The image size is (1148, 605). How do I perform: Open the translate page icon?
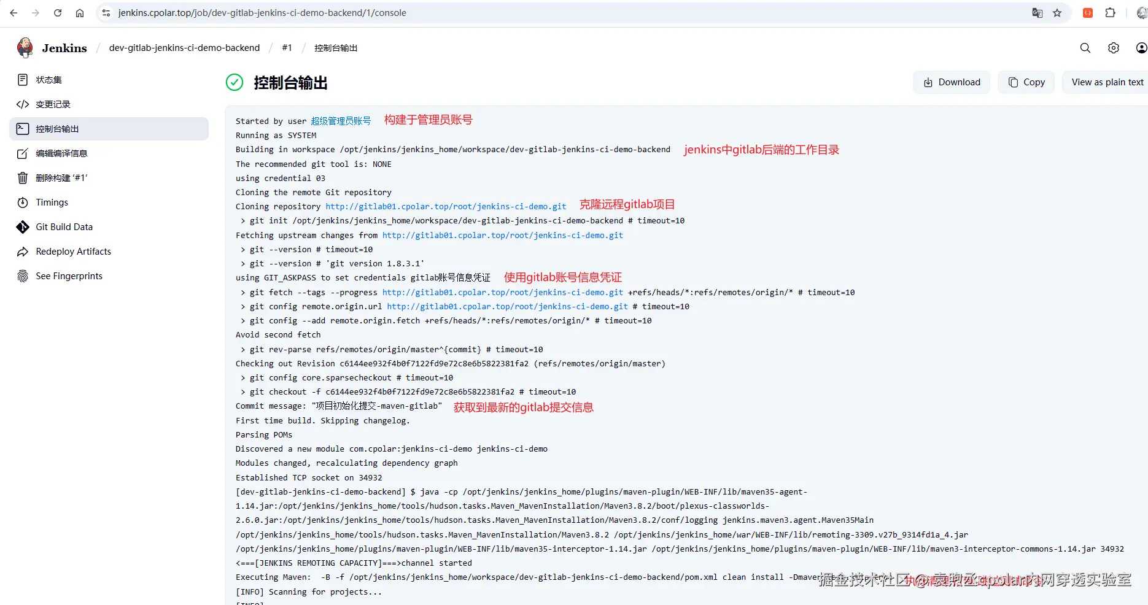[x=1037, y=13]
